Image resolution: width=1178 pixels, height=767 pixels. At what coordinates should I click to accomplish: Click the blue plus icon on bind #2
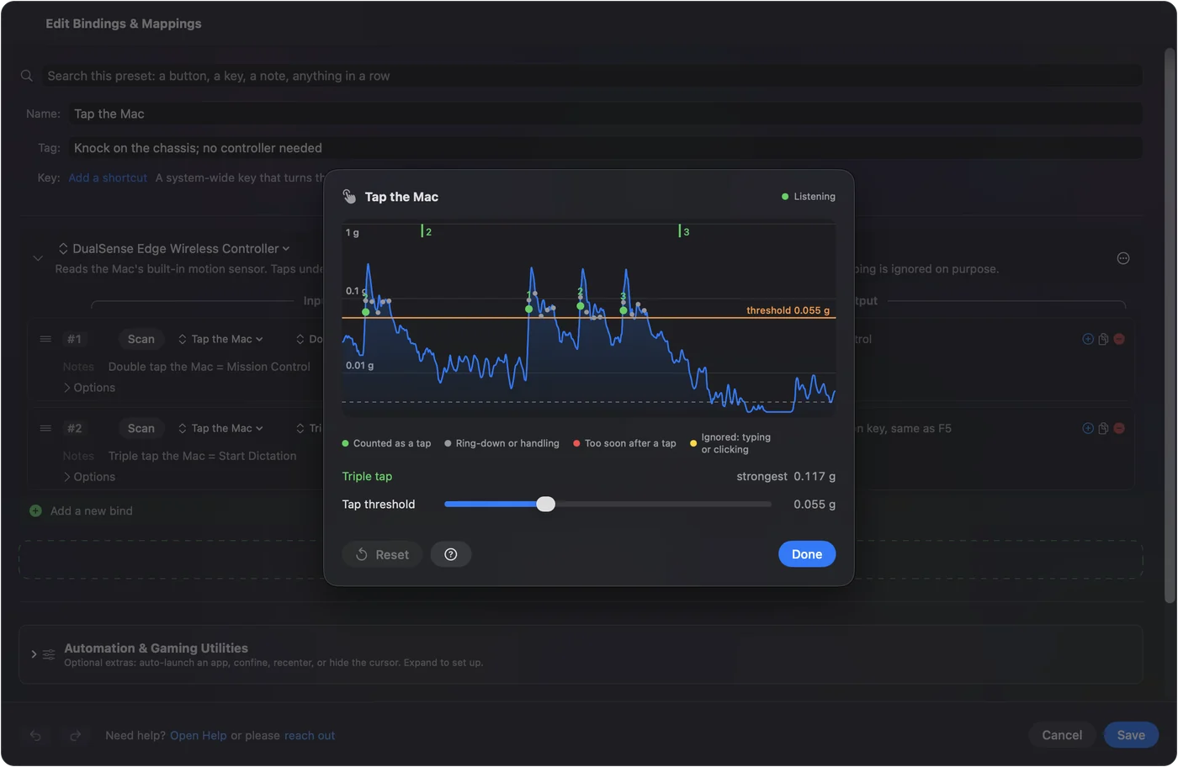click(1088, 428)
